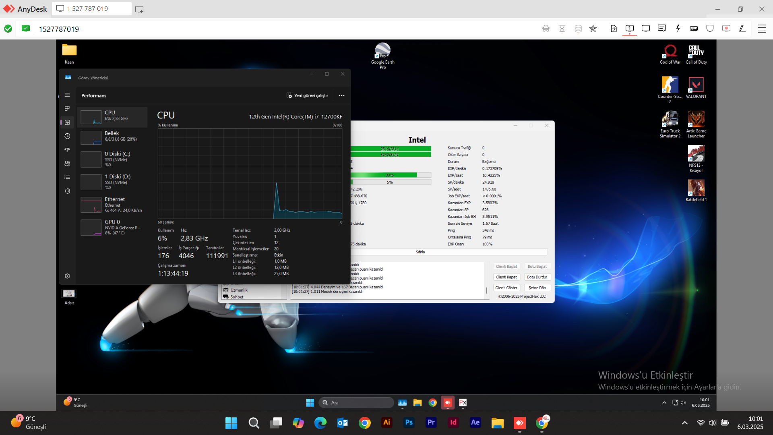Screen dimensions: 773x435
Task: Click Clienti Kapat button
Action: (x=506, y=277)
